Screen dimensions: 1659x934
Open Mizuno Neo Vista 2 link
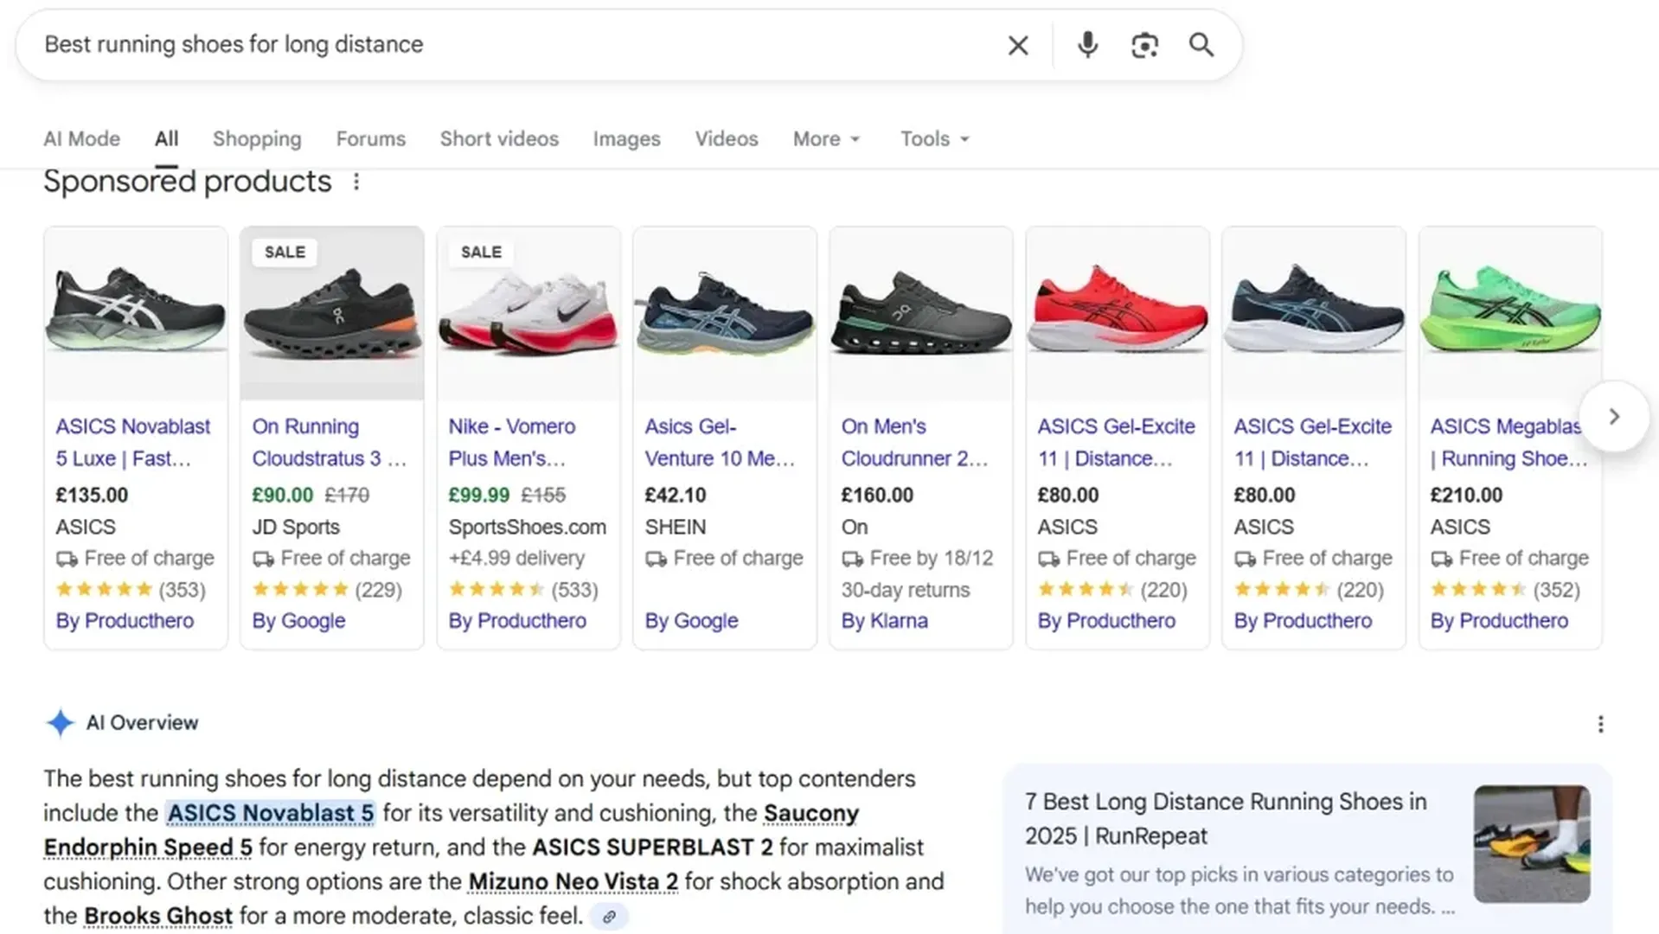pos(573,882)
